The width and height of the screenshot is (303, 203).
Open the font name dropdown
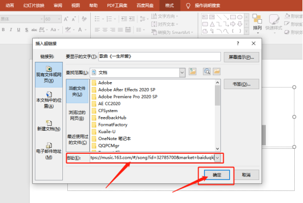click(x=42, y=19)
